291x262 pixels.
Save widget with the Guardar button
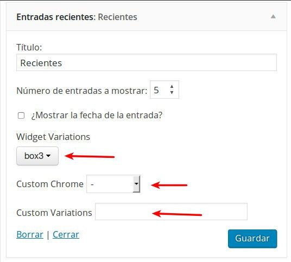click(x=252, y=239)
